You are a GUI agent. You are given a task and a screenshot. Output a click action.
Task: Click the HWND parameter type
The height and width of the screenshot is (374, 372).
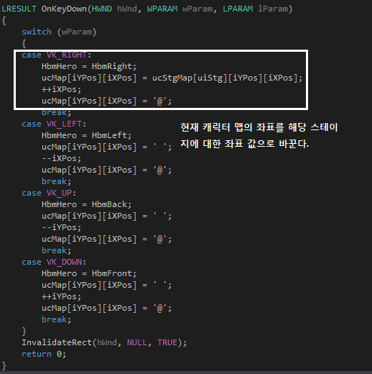pyautogui.click(x=102, y=9)
